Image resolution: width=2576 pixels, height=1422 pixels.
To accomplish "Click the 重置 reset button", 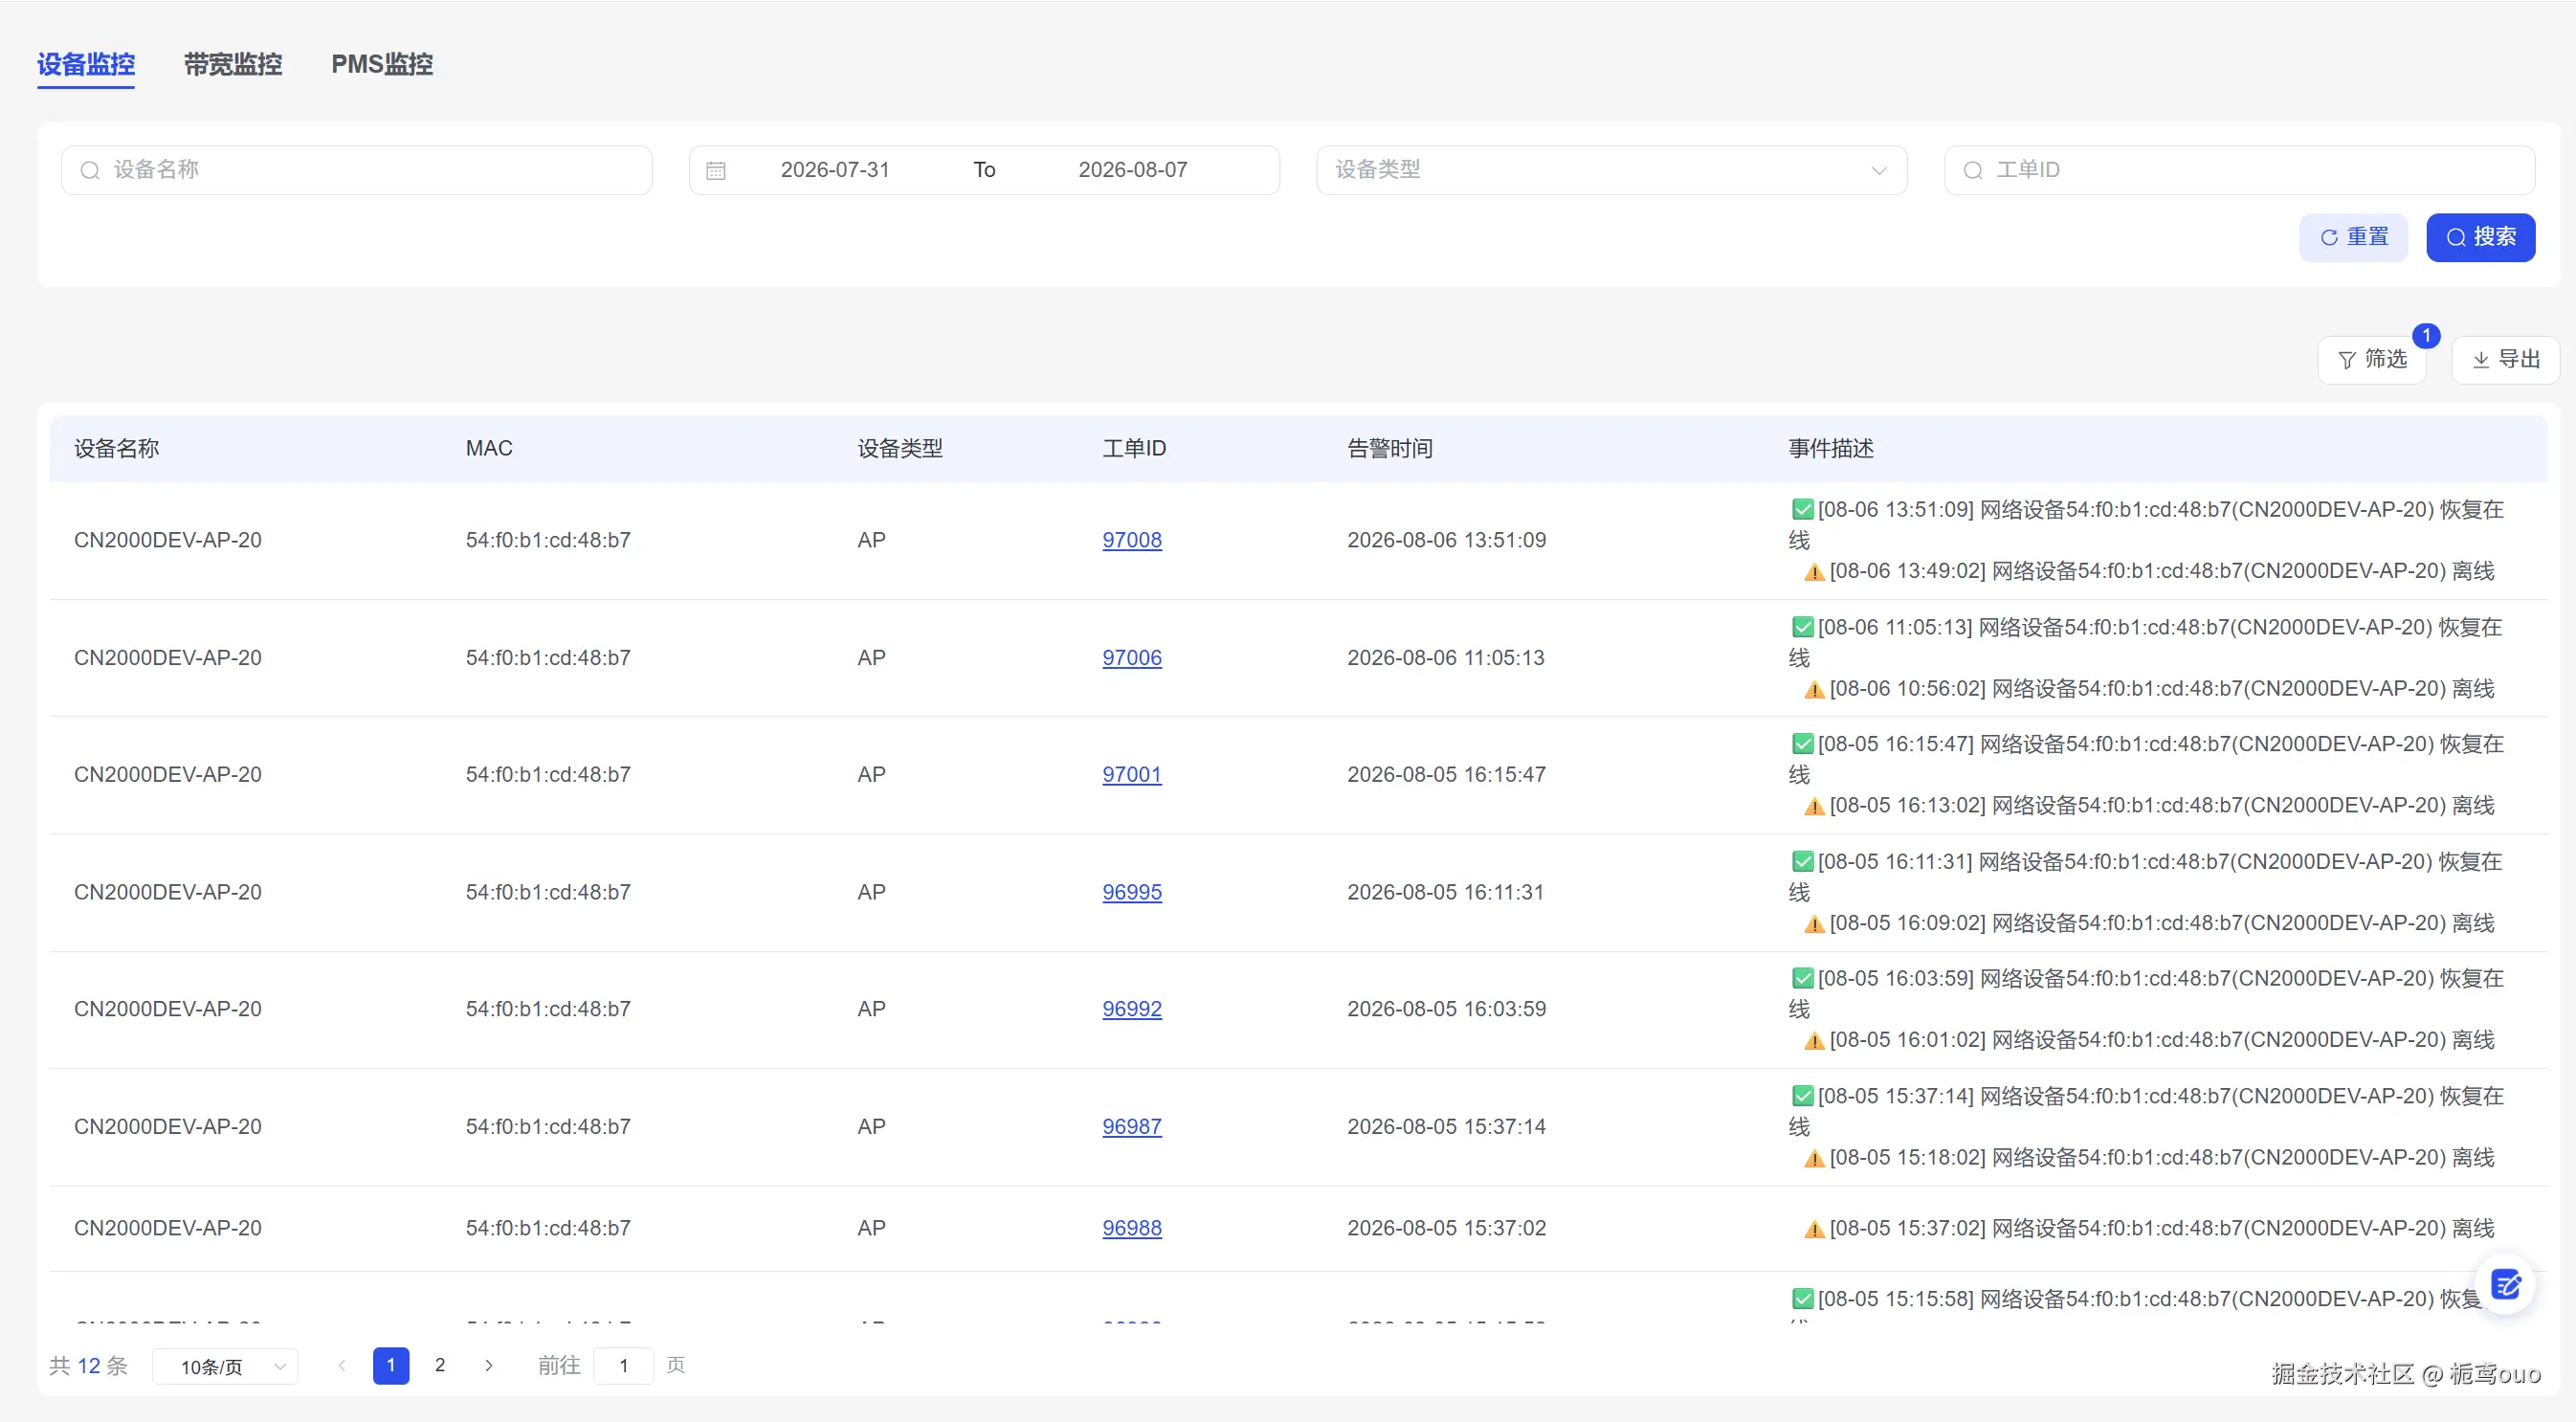I will 2354,237.
